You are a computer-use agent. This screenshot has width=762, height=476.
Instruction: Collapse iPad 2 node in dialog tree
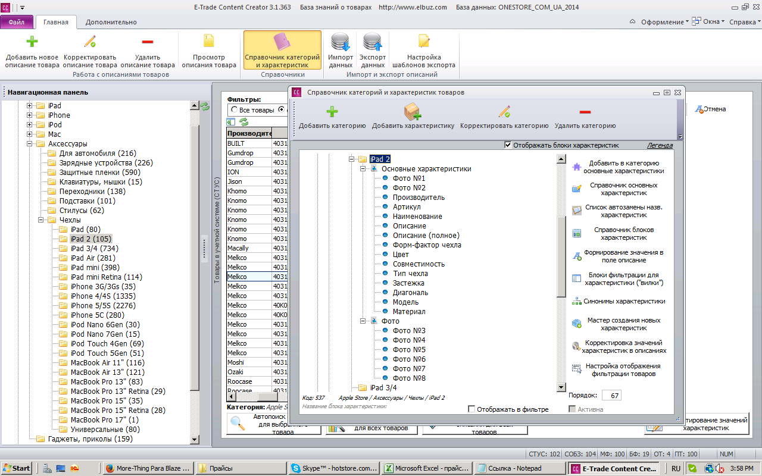(352, 159)
